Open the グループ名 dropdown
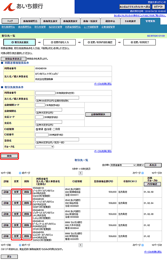Viewport: 167px width, 261px height. tap(45, 147)
